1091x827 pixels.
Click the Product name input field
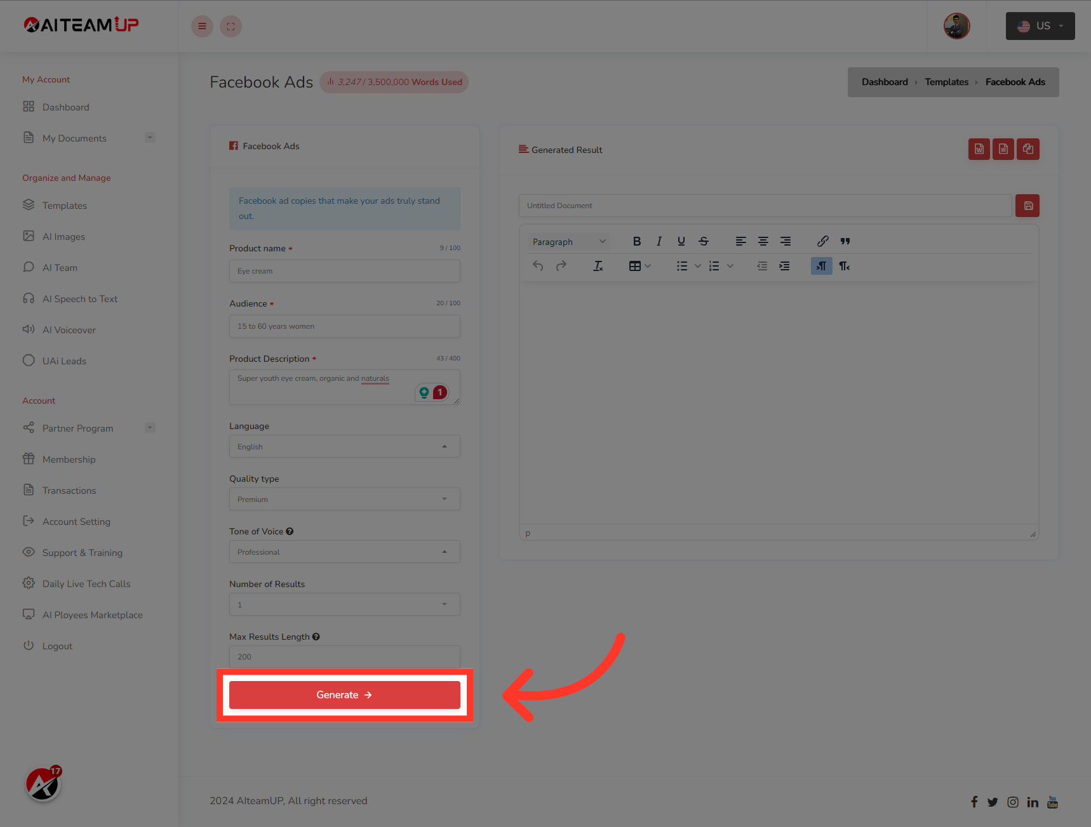[x=345, y=271]
